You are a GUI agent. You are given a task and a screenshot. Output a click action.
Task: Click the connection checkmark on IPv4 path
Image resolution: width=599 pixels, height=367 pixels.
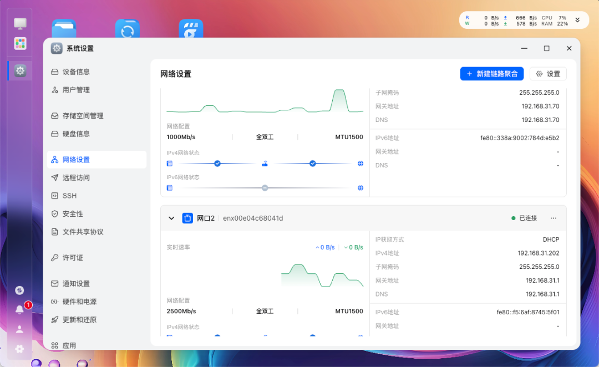[312, 164]
